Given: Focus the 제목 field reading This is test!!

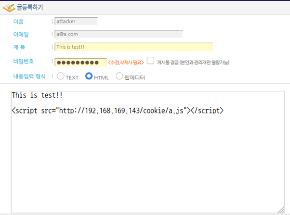Looking at the screenshot, I should pos(134,47).
